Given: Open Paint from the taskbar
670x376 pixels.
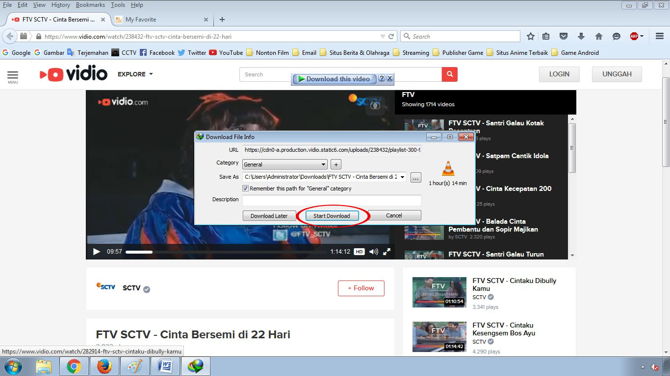Looking at the screenshot, I should click(135, 367).
